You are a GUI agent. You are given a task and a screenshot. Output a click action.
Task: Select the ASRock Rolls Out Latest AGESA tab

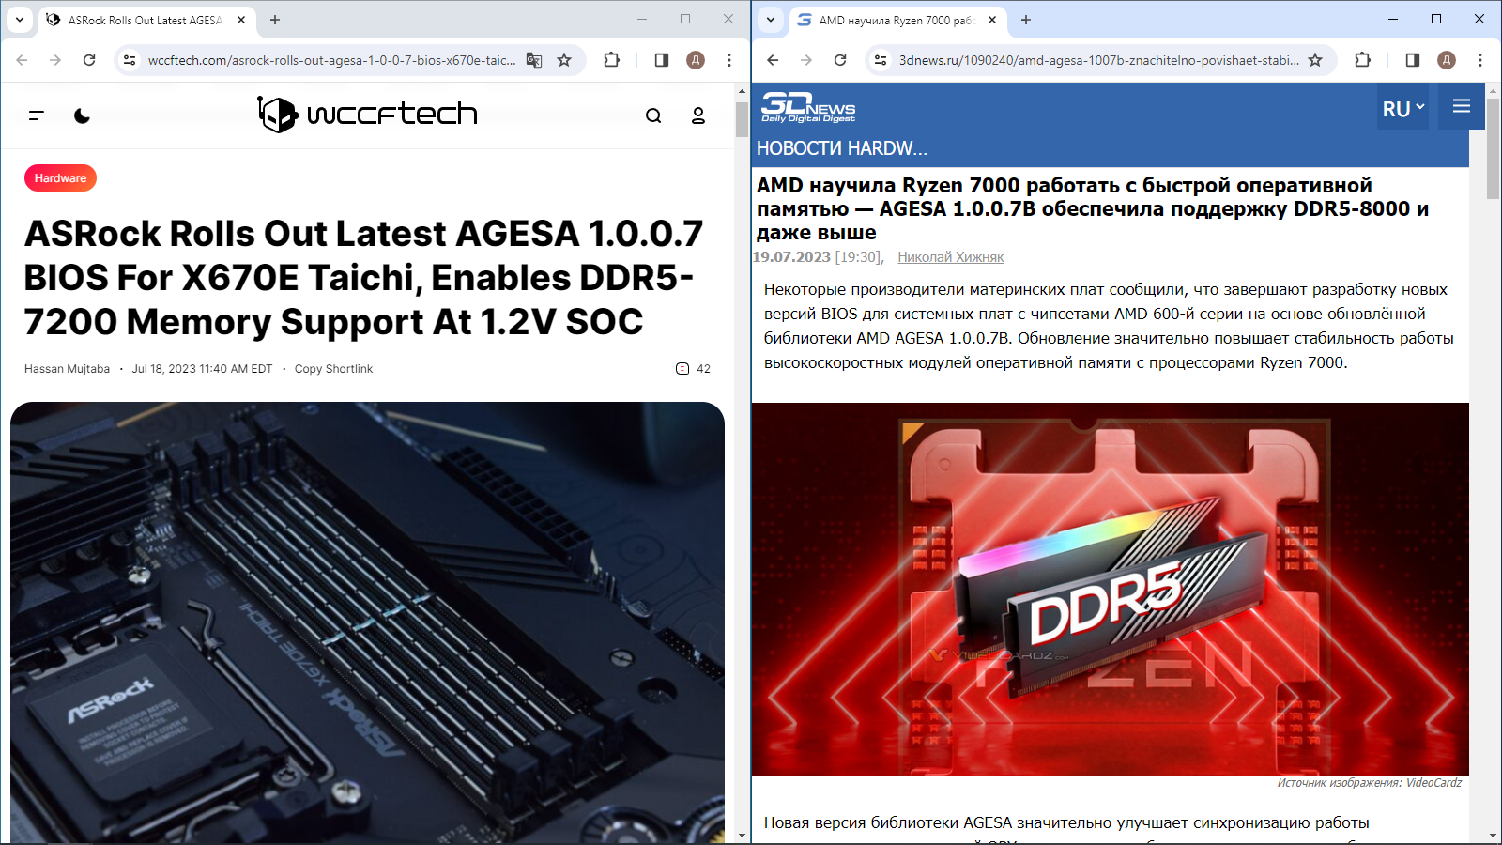(147, 20)
